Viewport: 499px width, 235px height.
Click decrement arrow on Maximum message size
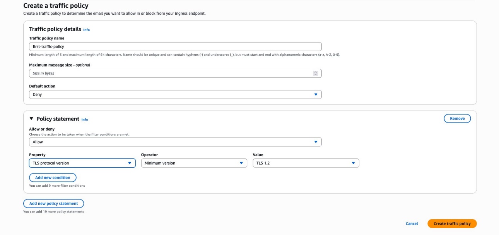[315, 75]
